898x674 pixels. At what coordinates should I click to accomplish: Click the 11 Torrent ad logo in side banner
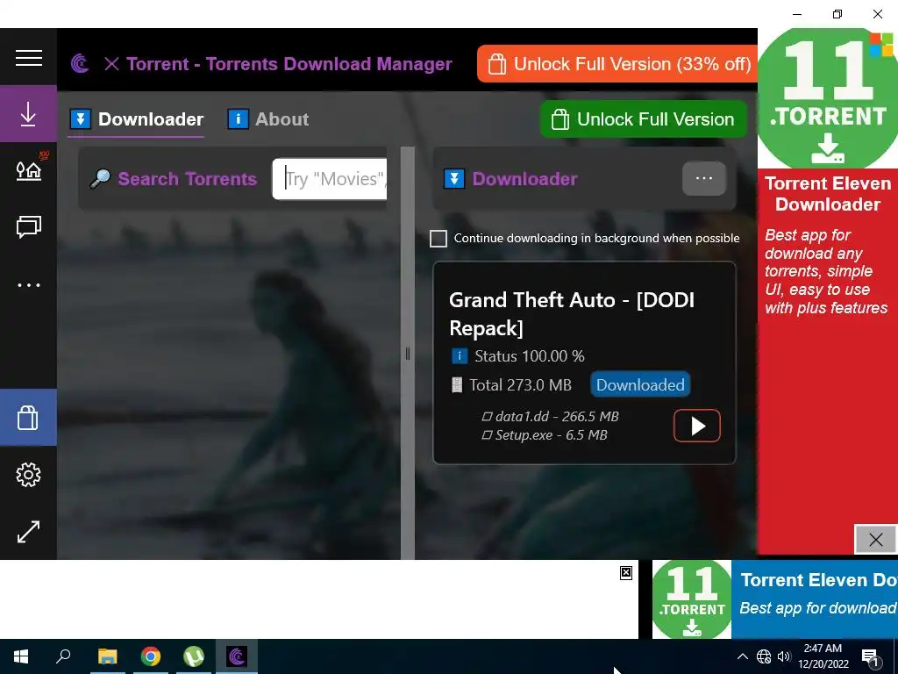(x=828, y=97)
